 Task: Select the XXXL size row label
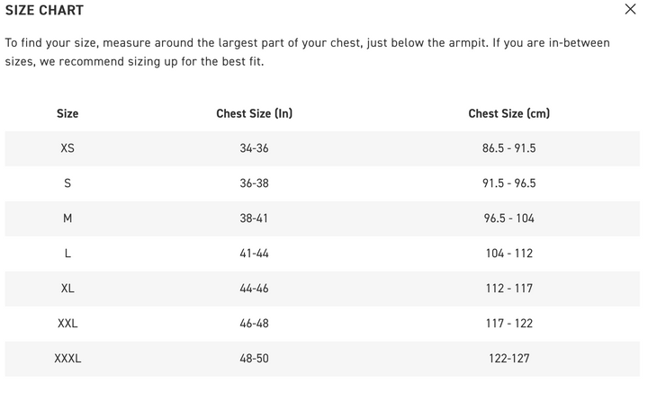click(x=67, y=359)
